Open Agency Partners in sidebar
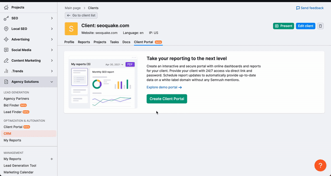This screenshot has width=331, height=176. pos(16,99)
